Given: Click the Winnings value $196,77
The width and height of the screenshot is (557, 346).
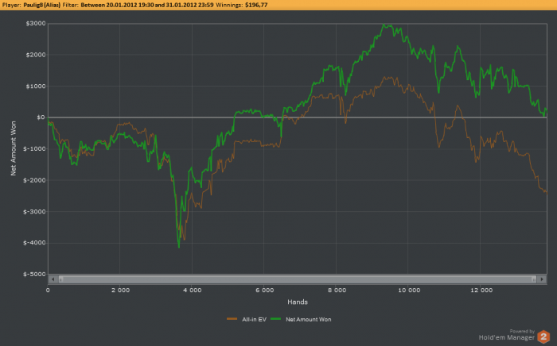Looking at the screenshot, I should [x=256, y=5].
